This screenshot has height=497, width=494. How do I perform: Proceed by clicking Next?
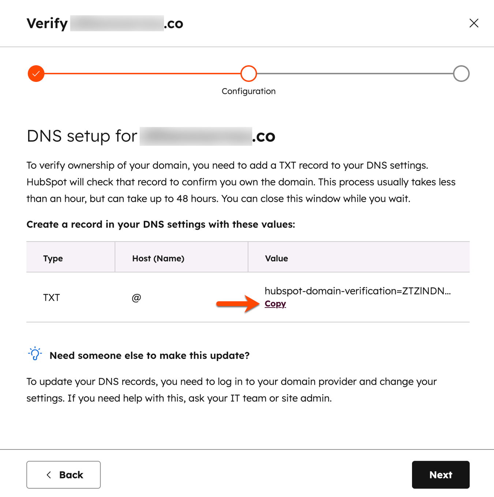pyautogui.click(x=441, y=475)
